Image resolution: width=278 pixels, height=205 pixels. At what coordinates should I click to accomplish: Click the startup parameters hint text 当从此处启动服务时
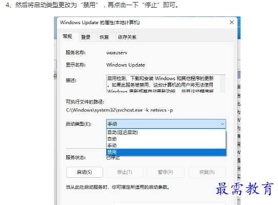(x=117, y=187)
